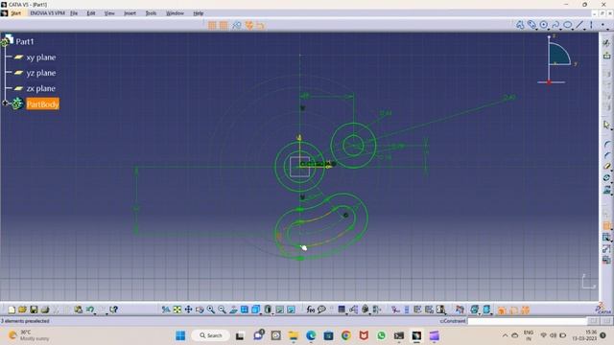Open the ENOVIA V5 VPM menu
The width and height of the screenshot is (614, 345).
[47, 13]
